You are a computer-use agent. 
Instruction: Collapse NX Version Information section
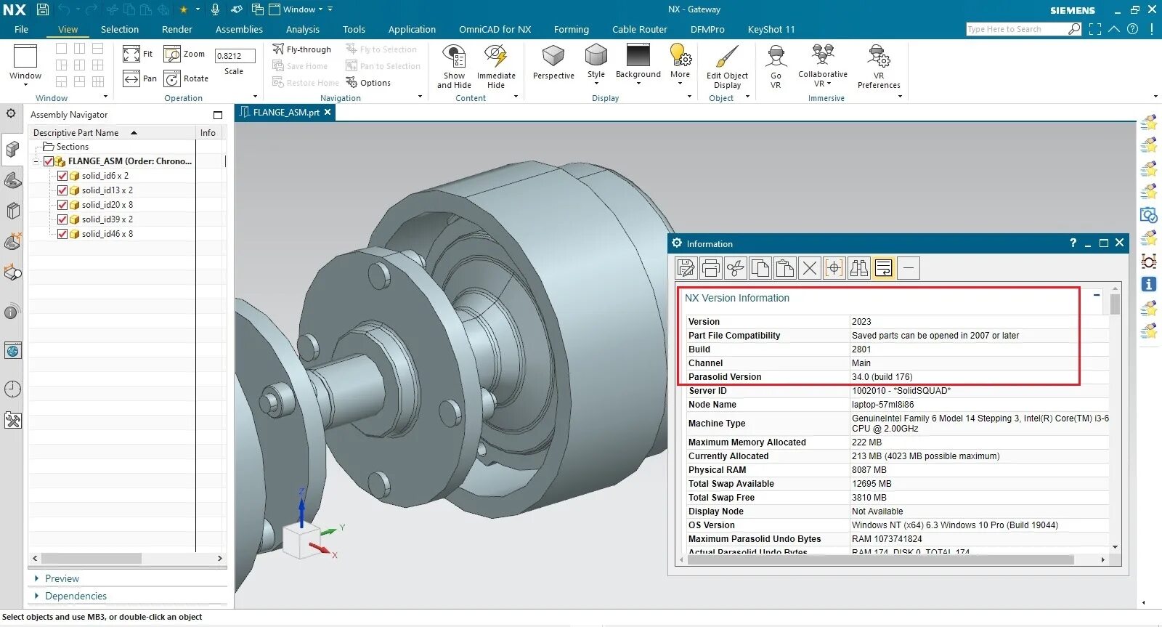pyautogui.click(x=1097, y=295)
